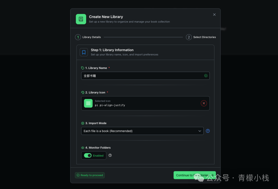278x189 pixels.
Task: Select step 1 Library Details circle
Action: coord(78,37)
